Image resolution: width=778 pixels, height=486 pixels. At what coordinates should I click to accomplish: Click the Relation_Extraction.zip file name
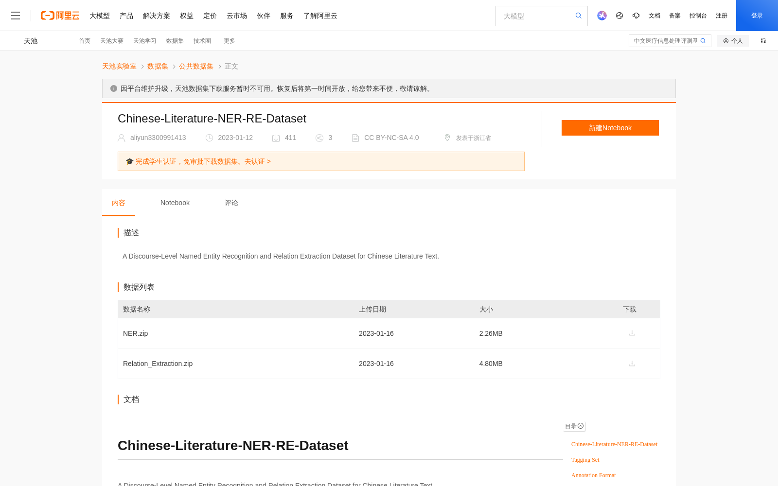(158, 364)
